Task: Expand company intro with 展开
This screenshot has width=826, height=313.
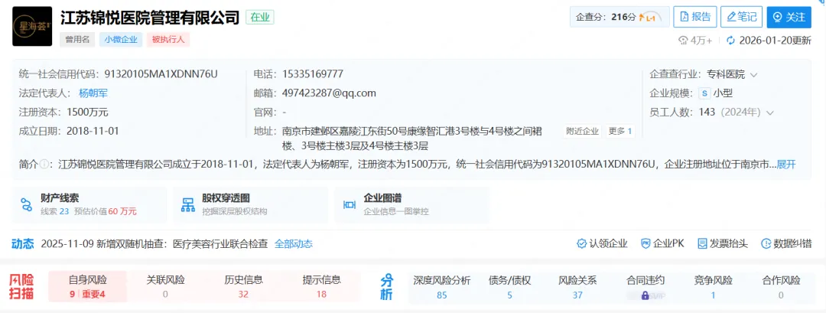Action: 786,165
